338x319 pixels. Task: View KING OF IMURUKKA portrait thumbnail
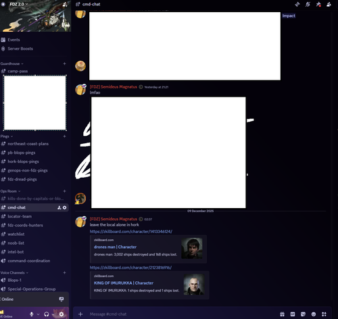pos(194,285)
